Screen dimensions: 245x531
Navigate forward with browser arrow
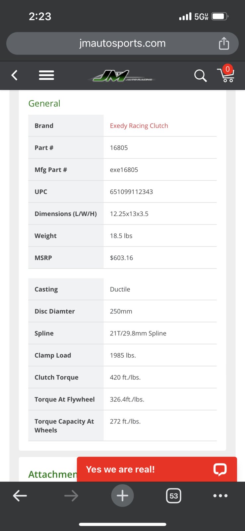(x=71, y=496)
